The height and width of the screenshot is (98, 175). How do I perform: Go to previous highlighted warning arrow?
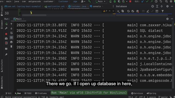pyautogui.click(x=110, y=11)
